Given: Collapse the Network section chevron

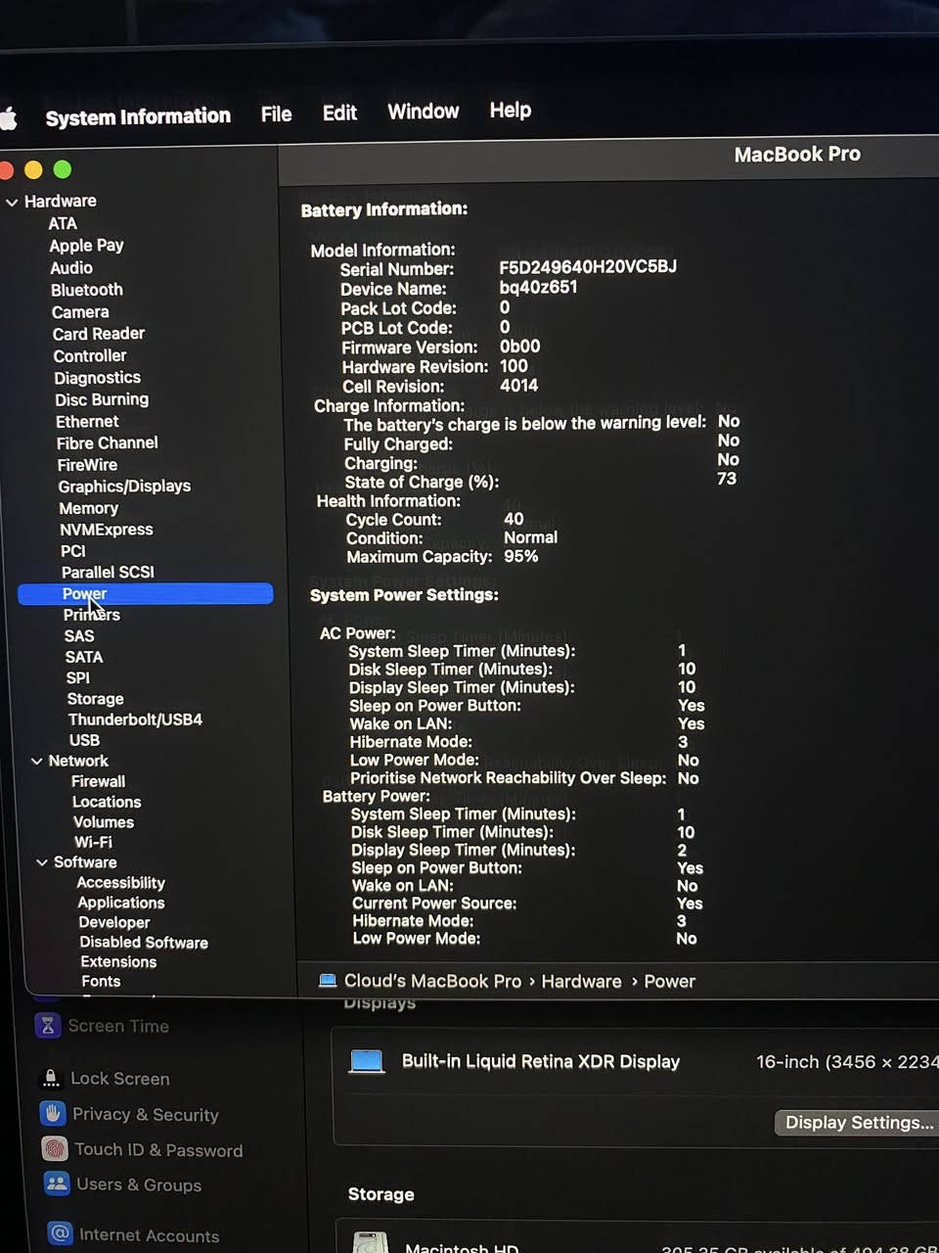Looking at the screenshot, I should [x=36, y=761].
